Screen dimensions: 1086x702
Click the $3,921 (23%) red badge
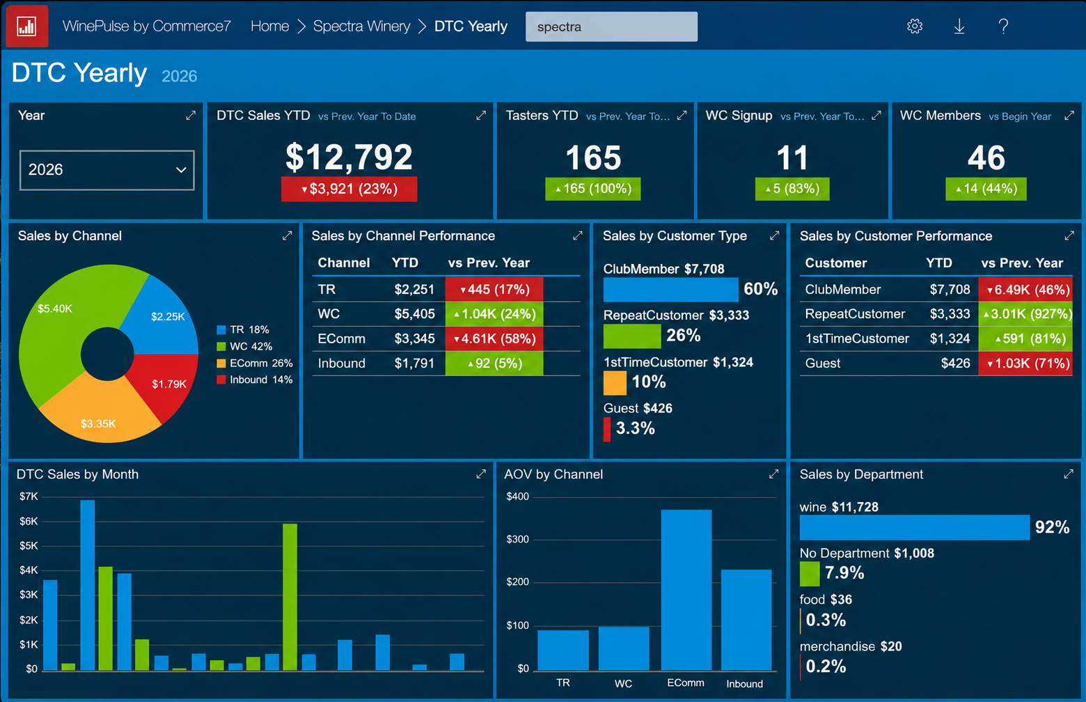tap(349, 189)
